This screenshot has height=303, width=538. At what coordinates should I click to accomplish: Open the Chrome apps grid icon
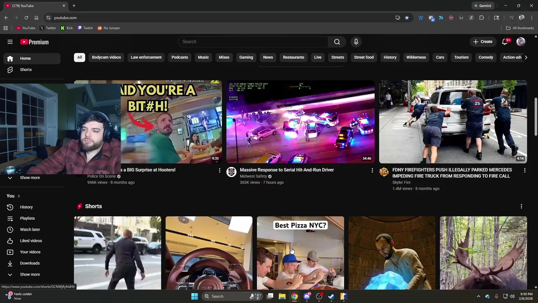point(5,28)
